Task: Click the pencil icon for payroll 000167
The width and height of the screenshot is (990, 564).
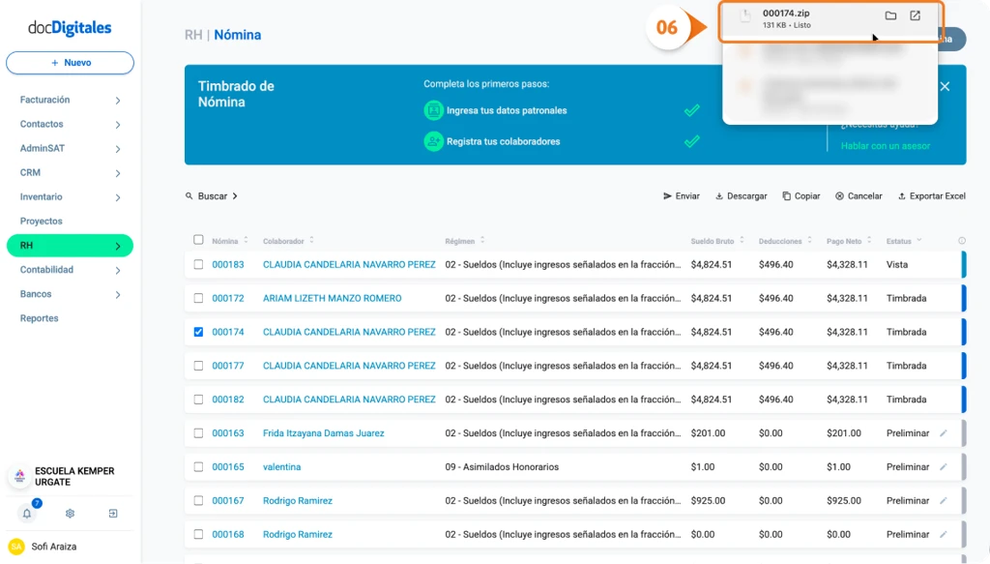Action: tap(944, 500)
